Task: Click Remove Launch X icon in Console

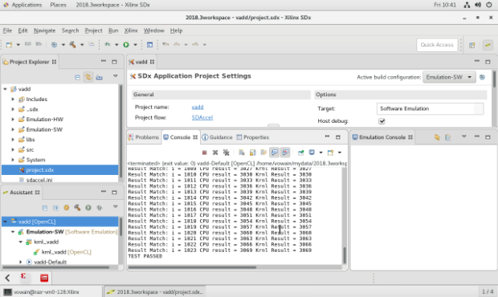Action: (215, 153)
